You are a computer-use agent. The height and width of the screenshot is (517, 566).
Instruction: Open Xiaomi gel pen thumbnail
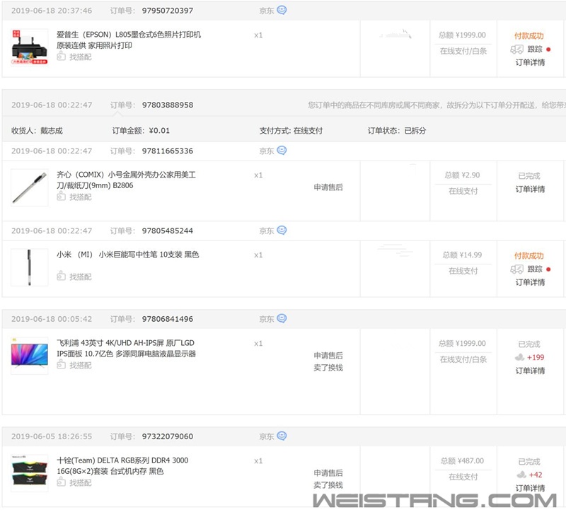(29, 267)
